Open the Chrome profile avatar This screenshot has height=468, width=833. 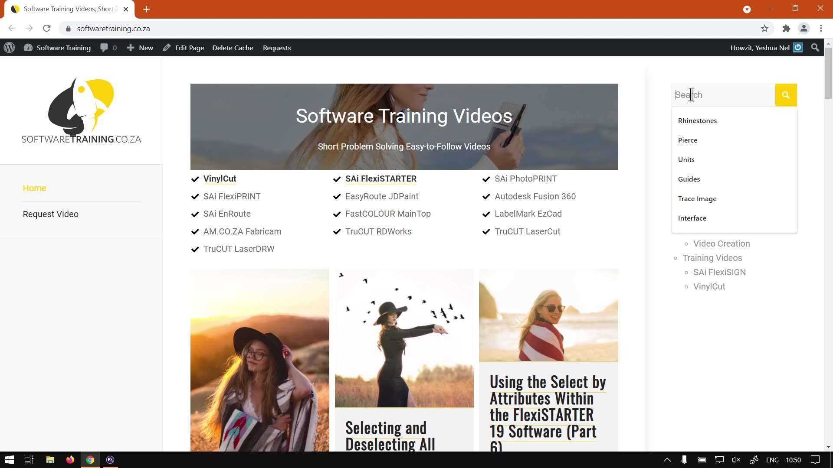[x=803, y=29]
